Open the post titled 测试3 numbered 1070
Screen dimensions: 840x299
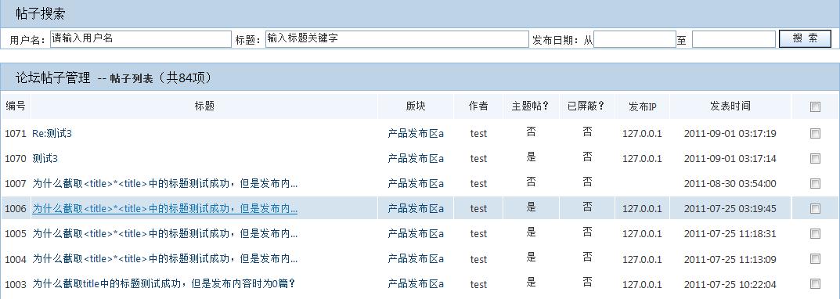[x=45, y=159]
